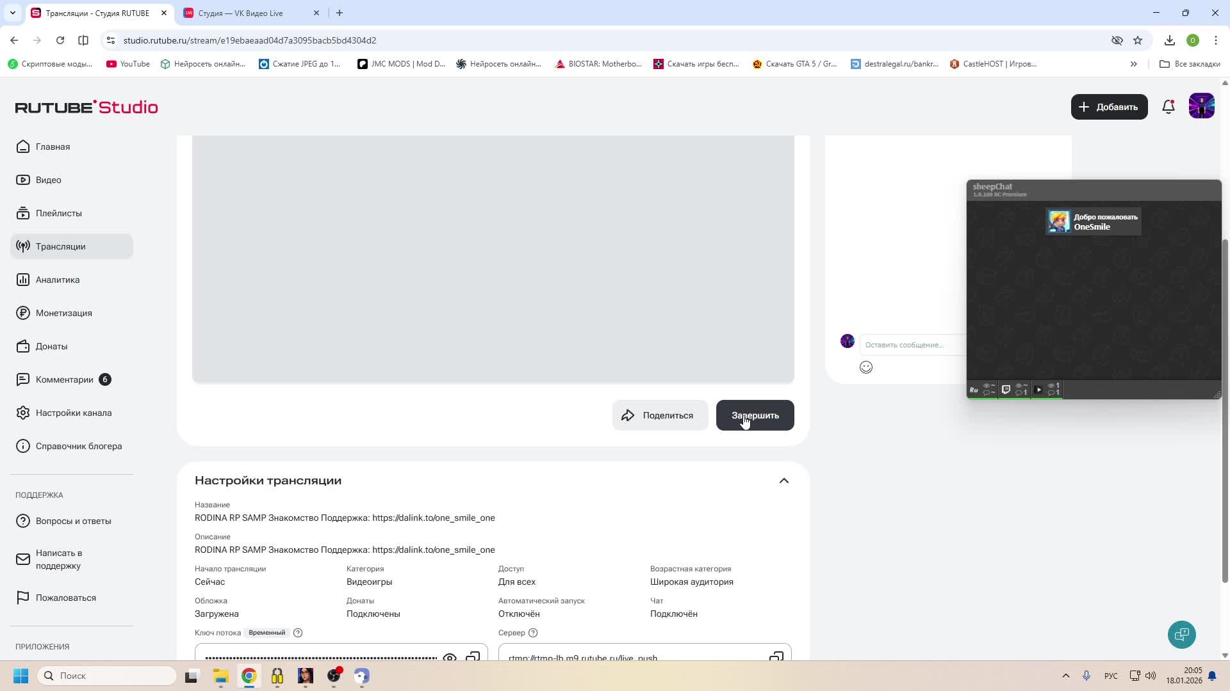
Task: Click the RUTUBE Studio logo
Action: [86, 107]
